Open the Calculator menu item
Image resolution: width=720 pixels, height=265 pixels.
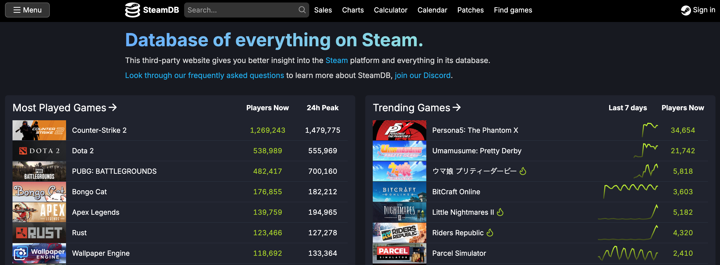click(391, 10)
